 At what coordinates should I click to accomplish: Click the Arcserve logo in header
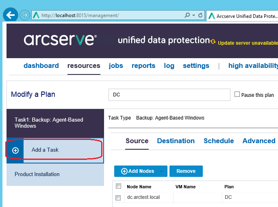pyautogui.click(x=60, y=39)
